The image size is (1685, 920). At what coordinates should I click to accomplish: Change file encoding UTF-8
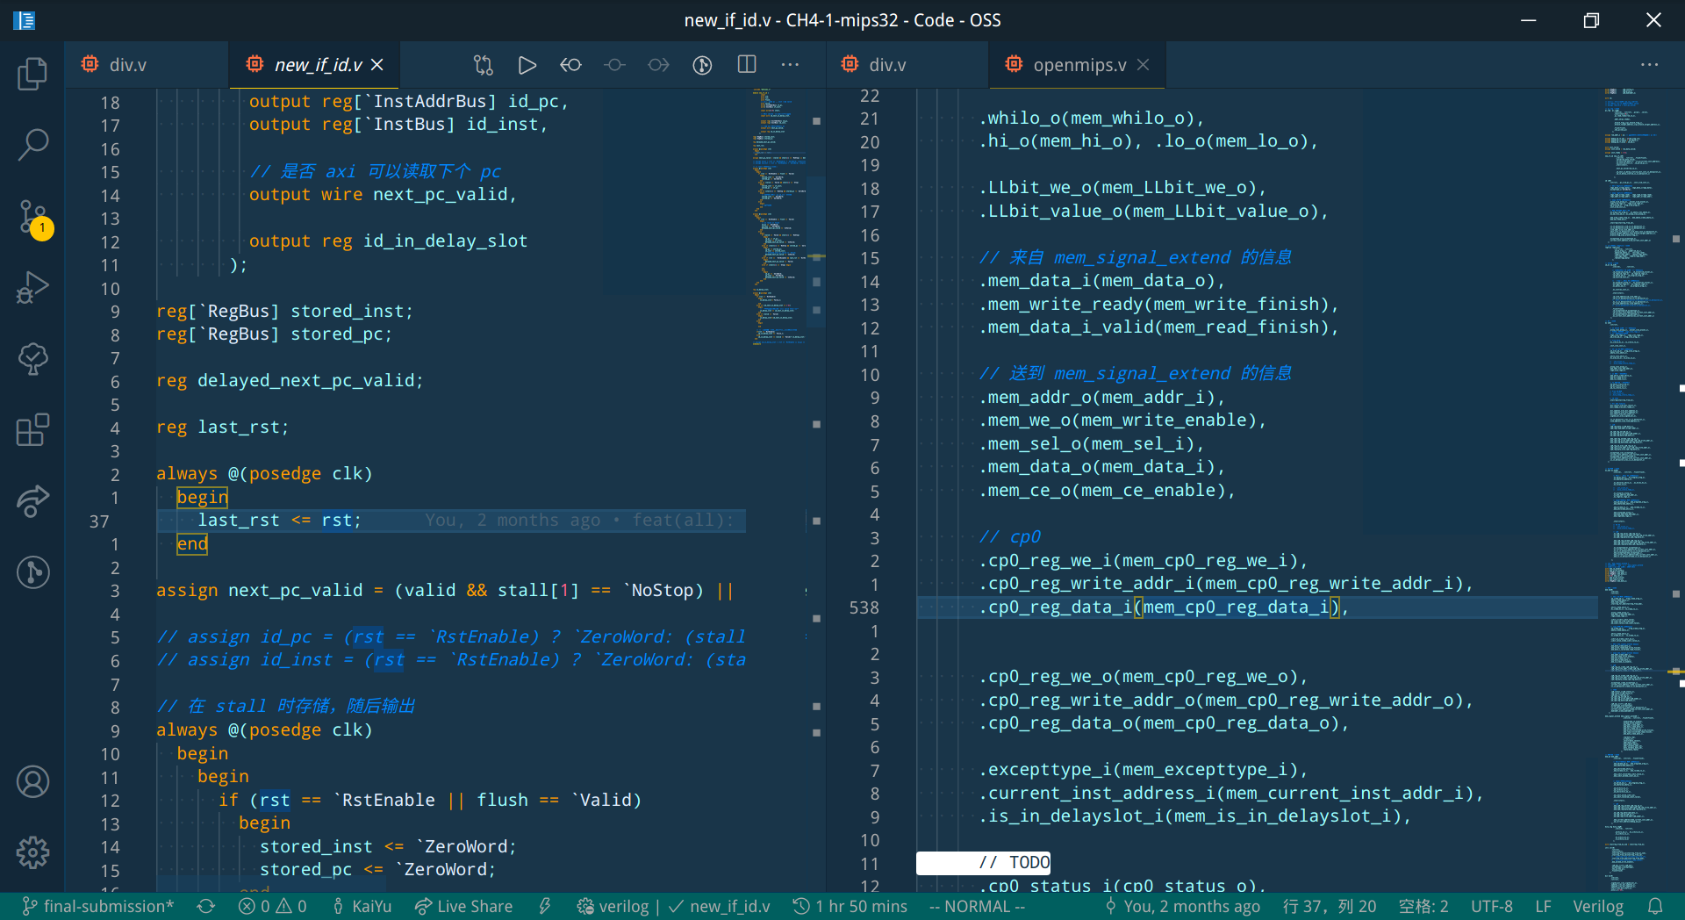[x=1492, y=906]
